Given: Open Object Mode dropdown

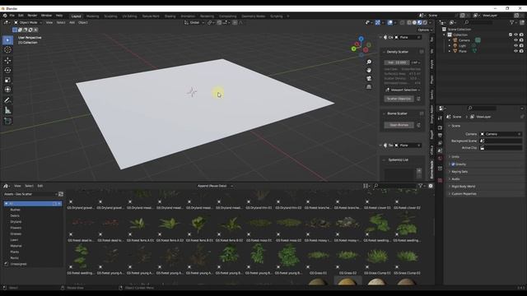Looking at the screenshot, I should (x=28, y=22).
